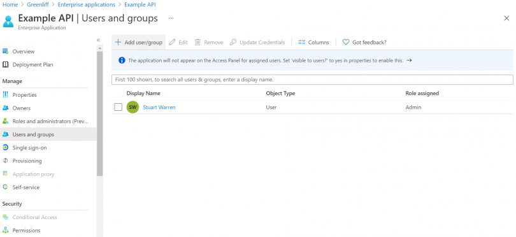516x237 pixels.
Task: Click the plus icon for Add user/group
Action: click(x=118, y=42)
